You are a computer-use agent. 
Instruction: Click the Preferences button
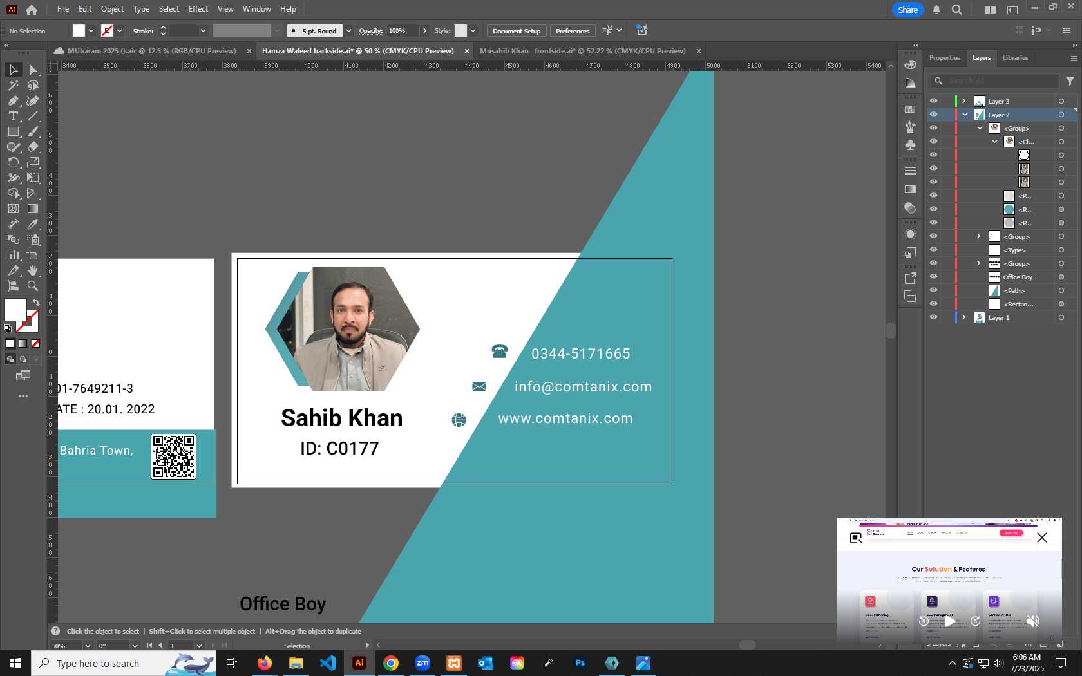[x=573, y=31]
